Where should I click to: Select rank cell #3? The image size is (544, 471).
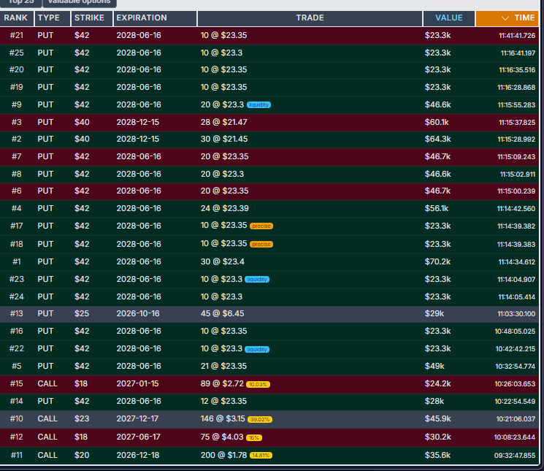tap(17, 122)
